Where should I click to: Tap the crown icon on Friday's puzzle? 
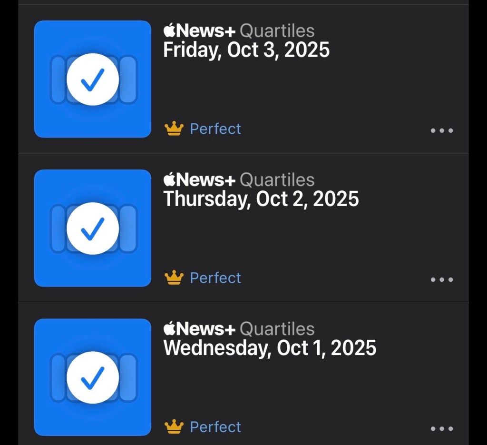point(174,129)
